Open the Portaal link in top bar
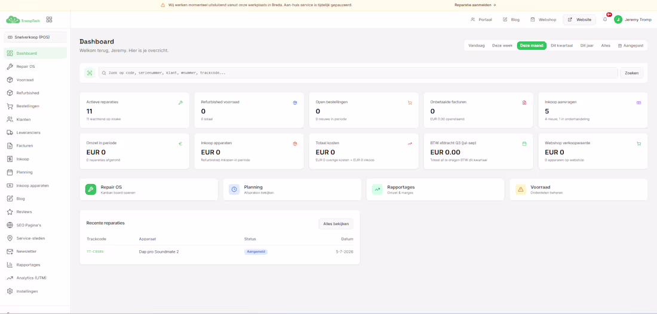 pos(481,20)
